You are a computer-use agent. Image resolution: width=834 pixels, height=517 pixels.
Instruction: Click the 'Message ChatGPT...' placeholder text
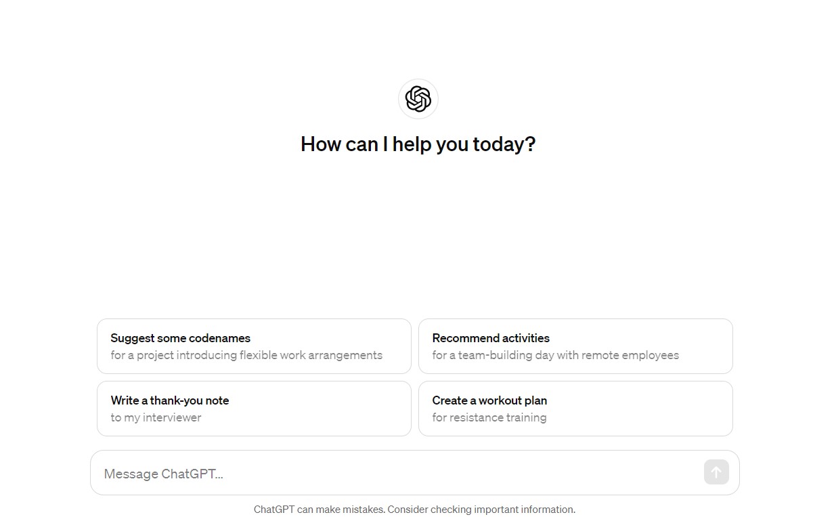pos(163,474)
